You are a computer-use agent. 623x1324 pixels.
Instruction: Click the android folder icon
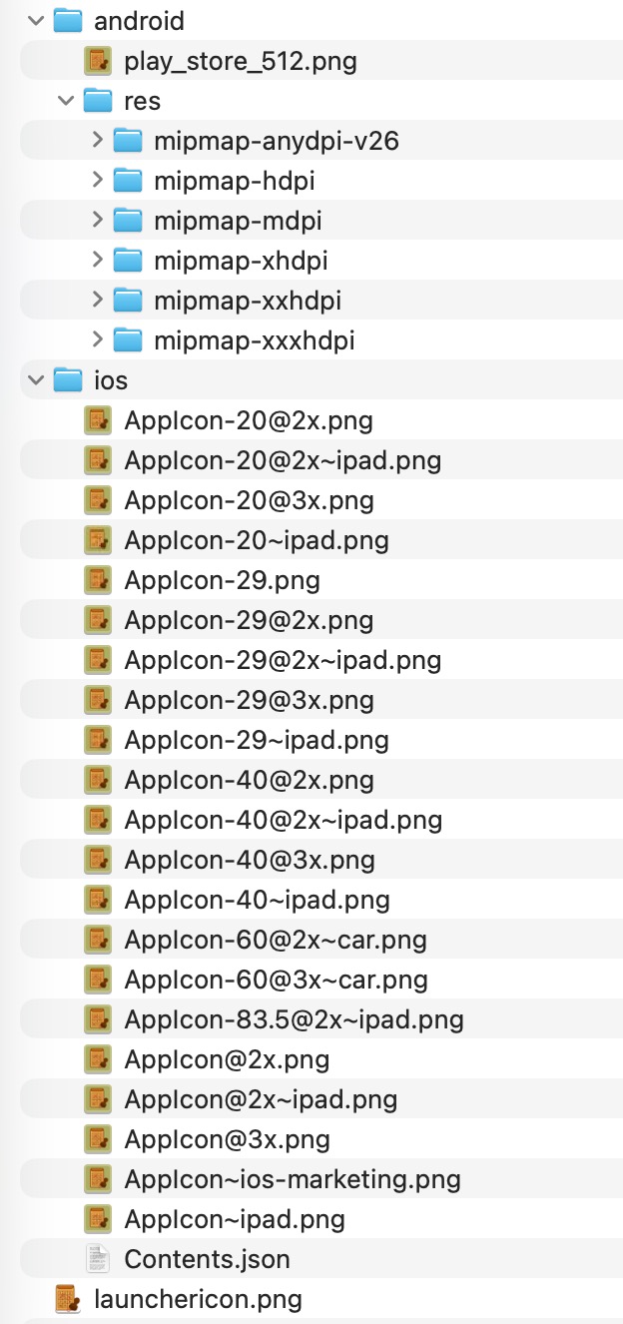(x=67, y=21)
